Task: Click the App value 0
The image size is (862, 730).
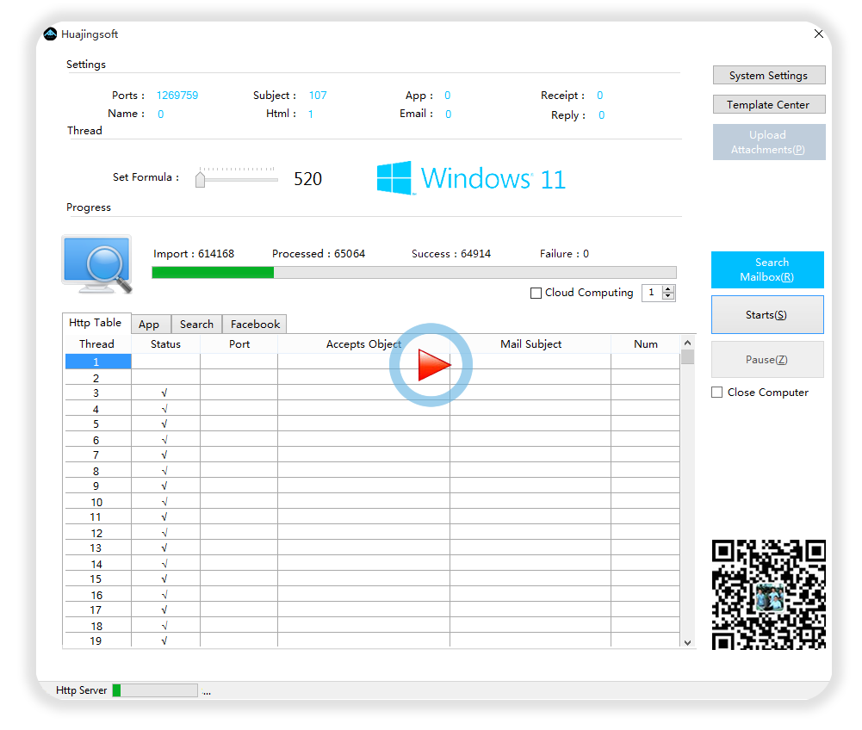Action: [448, 96]
